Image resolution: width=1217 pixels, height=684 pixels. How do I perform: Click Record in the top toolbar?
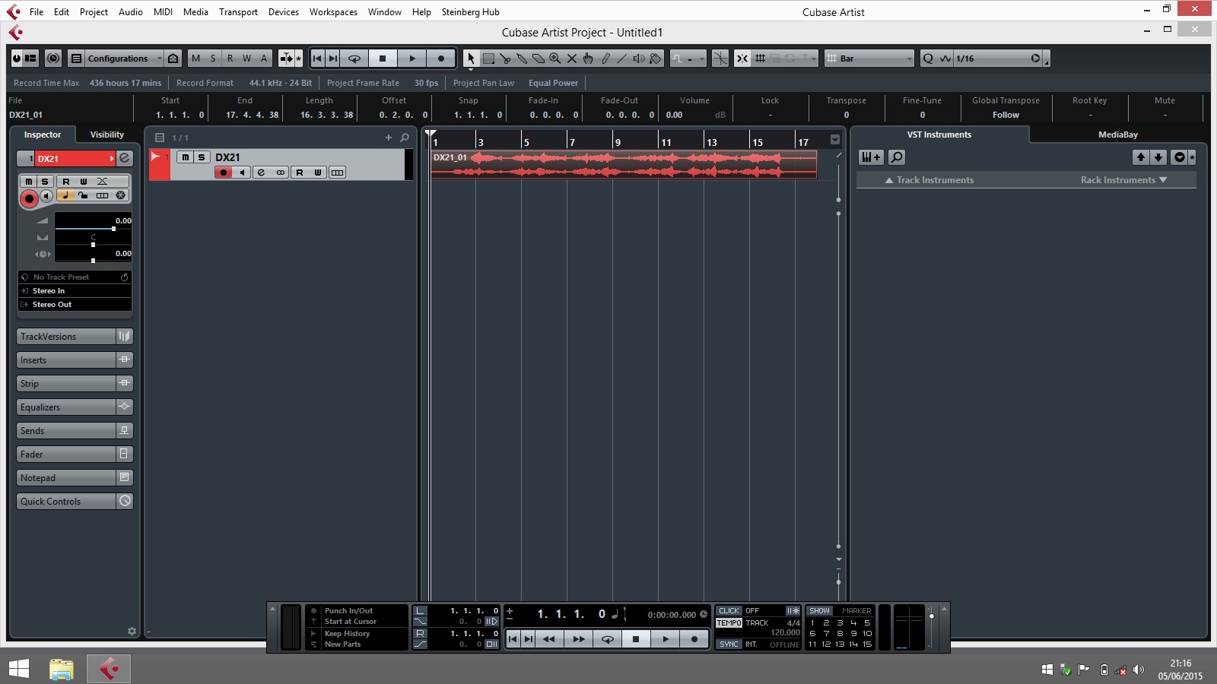coord(440,59)
